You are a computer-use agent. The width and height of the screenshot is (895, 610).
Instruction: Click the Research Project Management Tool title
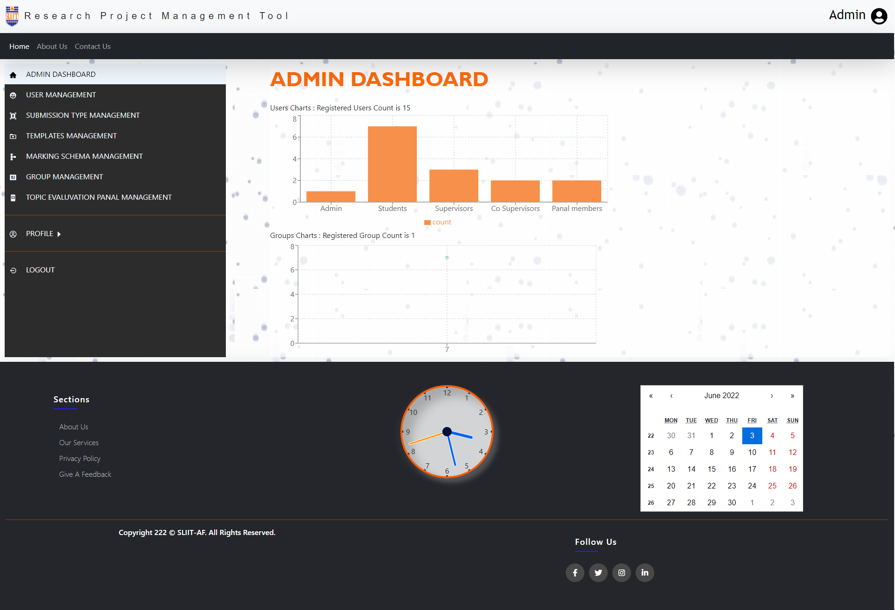[156, 16]
